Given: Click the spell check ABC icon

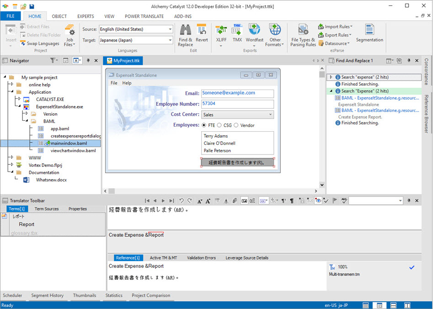Looking at the screenshot, I should [x=344, y=201].
